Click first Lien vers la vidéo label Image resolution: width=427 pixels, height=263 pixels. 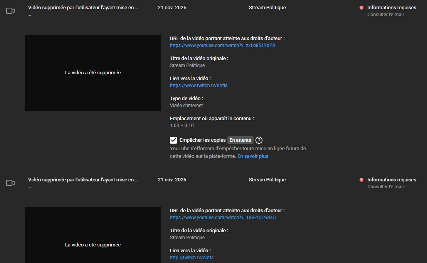(x=190, y=78)
